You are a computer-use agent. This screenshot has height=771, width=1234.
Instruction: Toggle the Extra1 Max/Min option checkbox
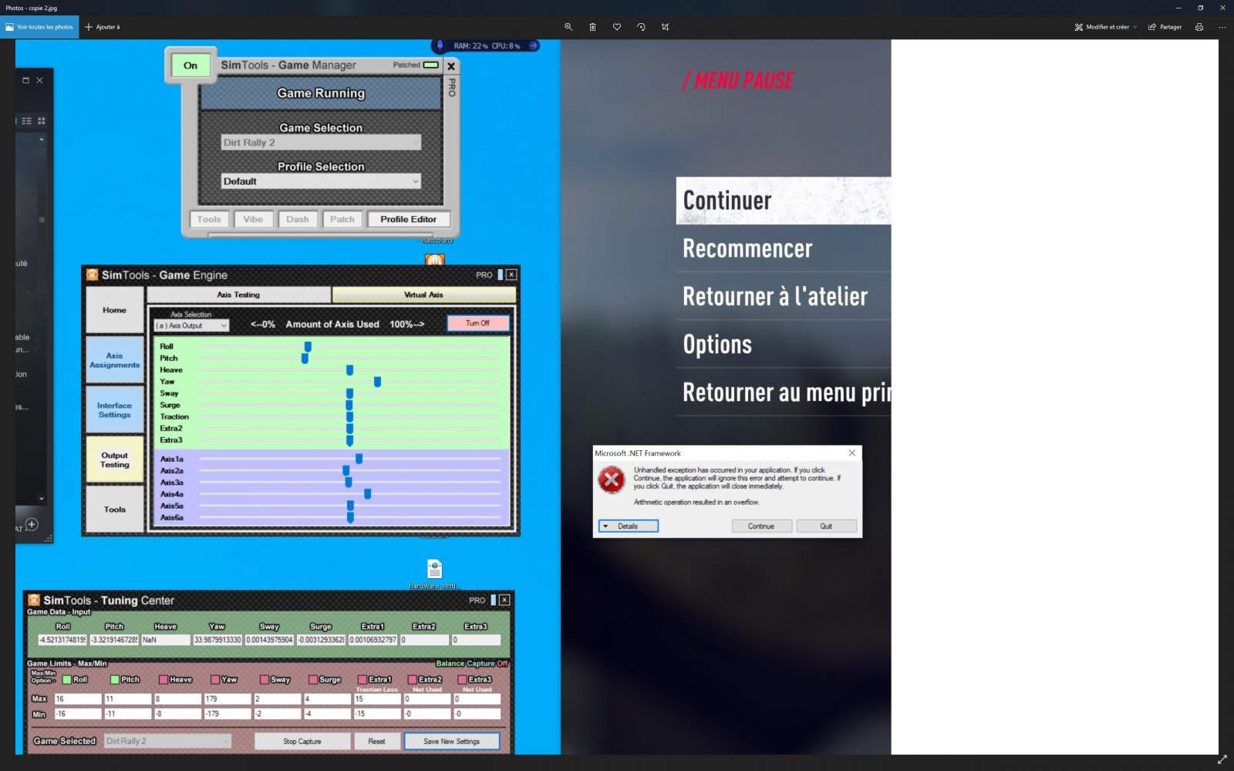coord(362,679)
